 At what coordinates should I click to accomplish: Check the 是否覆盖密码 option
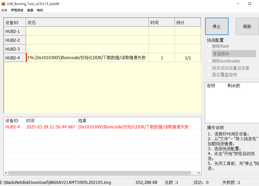[x=209, y=74]
